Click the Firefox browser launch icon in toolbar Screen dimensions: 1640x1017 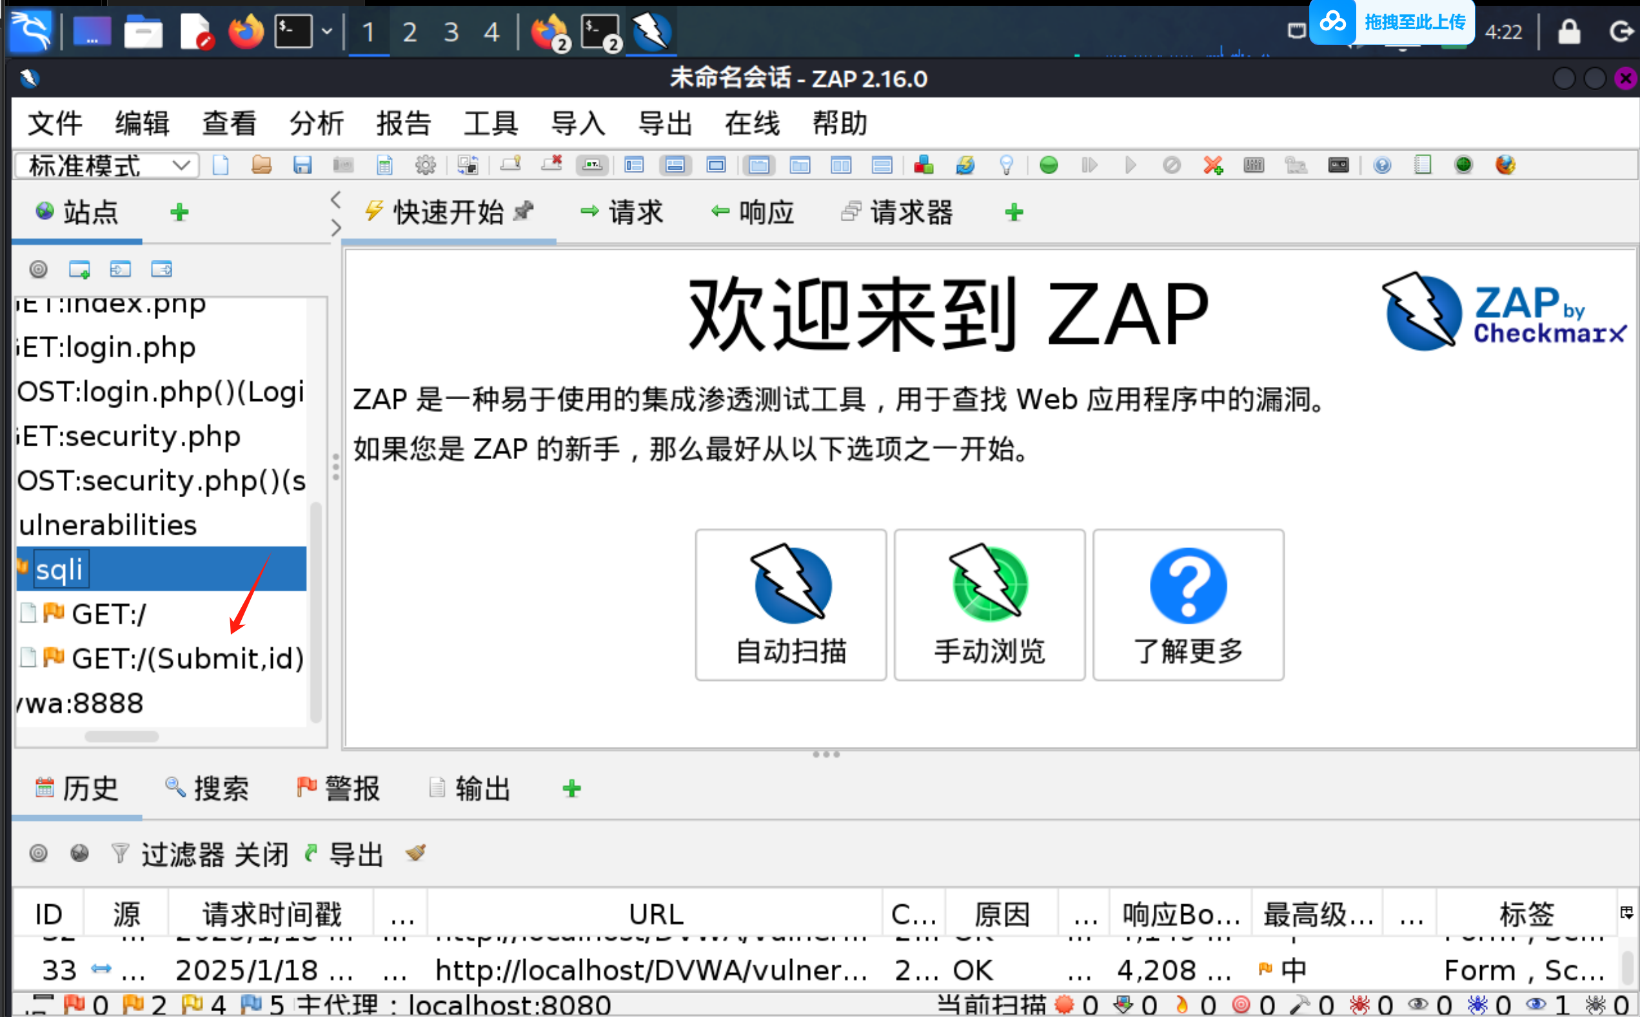pos(1505,166)
